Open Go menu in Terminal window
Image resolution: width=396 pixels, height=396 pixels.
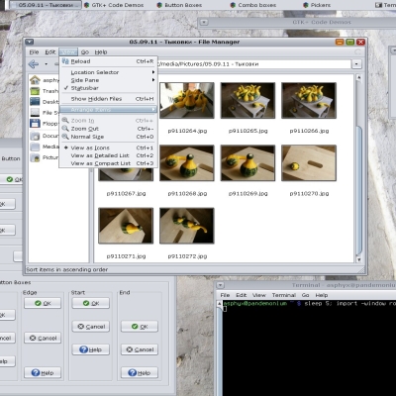click(x=306, y=295)
